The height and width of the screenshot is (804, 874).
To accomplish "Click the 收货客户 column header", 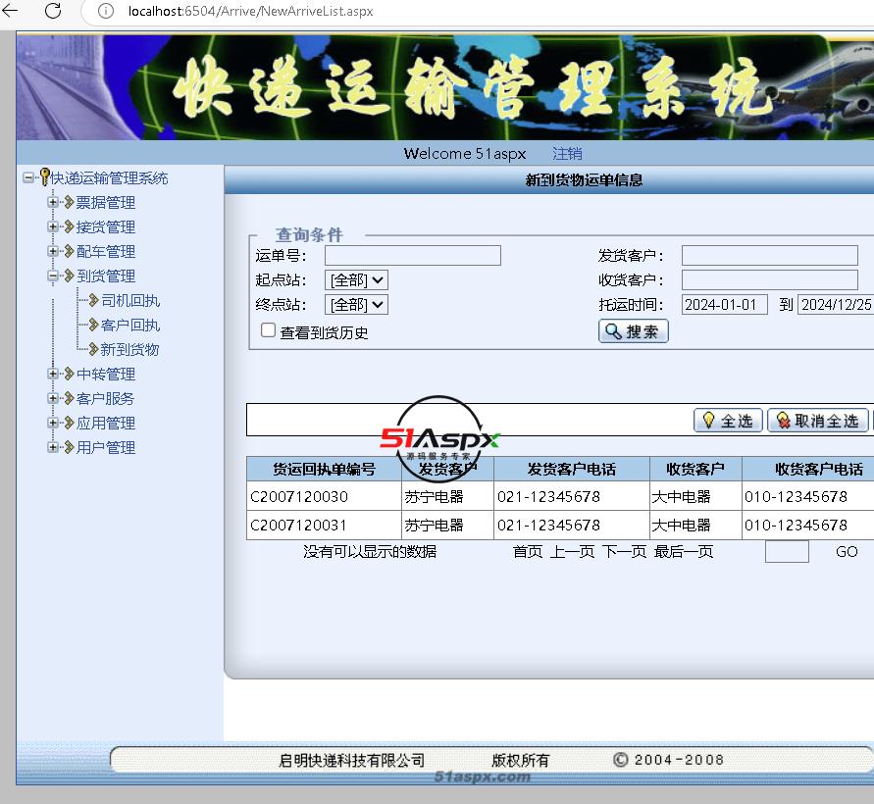I will point(695,469).
